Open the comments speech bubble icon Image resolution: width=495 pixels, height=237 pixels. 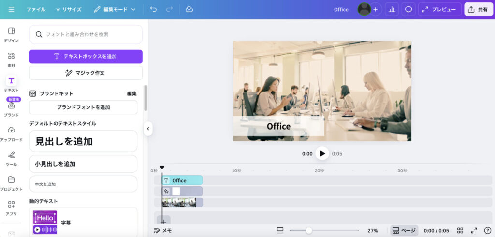(408, 9)
